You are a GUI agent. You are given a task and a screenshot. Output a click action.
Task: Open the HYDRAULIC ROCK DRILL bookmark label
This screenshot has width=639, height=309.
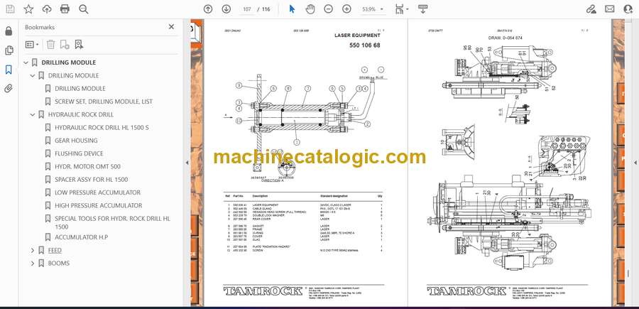point(81,114)
